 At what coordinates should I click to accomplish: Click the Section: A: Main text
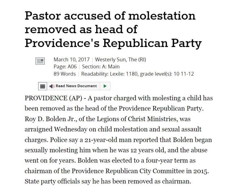tap(101, 67)
